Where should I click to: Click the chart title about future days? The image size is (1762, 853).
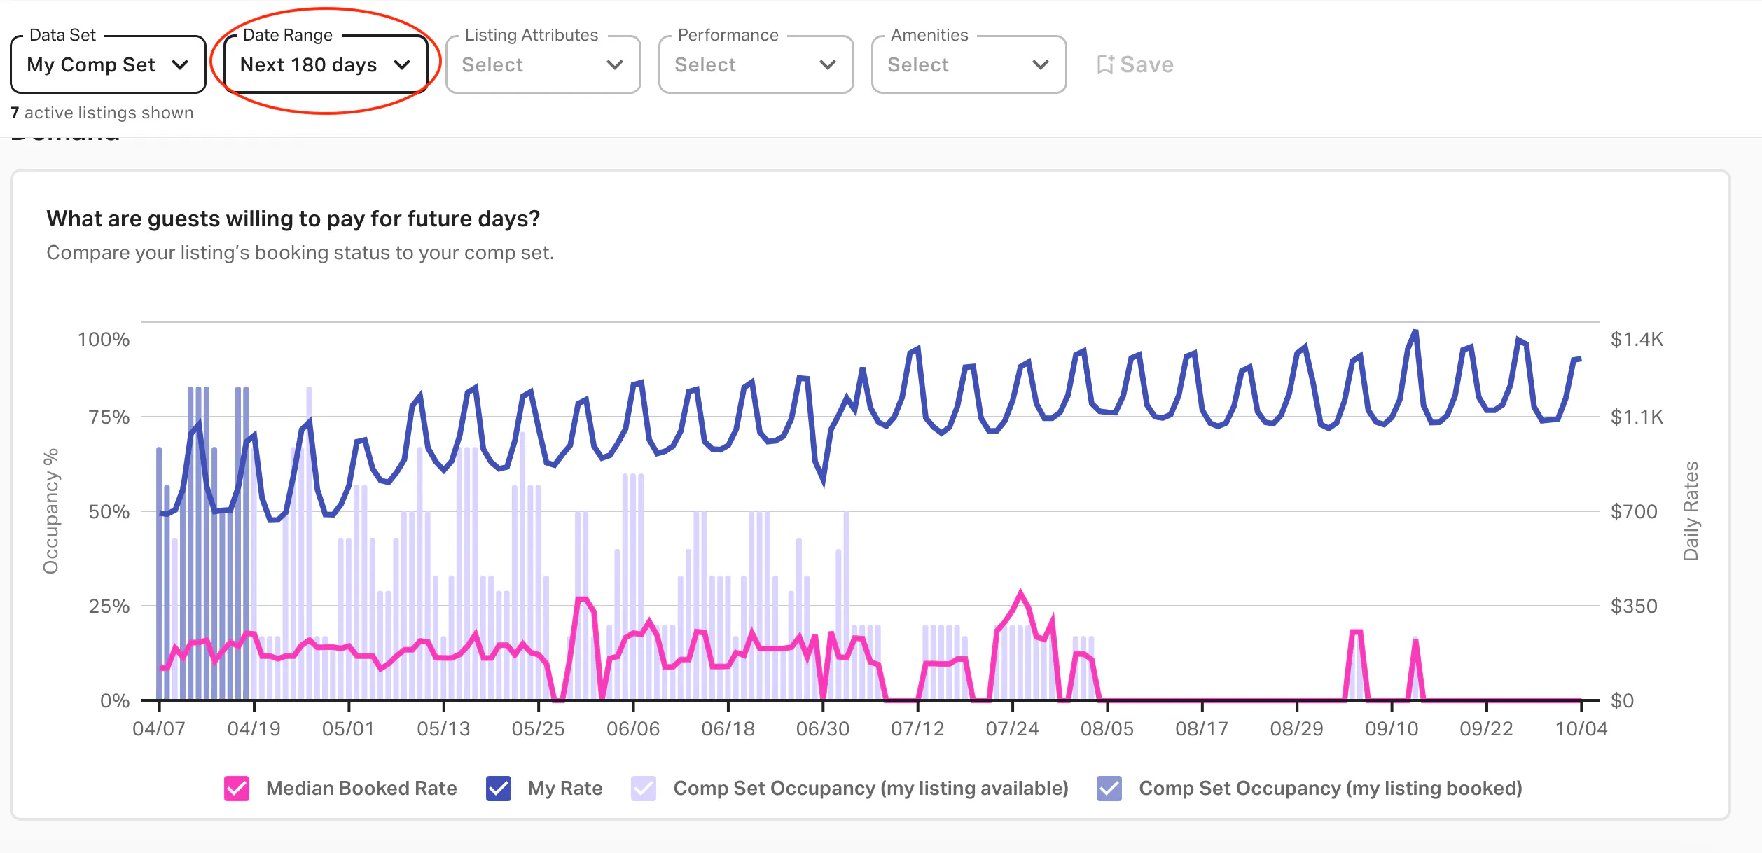(293, 219)
